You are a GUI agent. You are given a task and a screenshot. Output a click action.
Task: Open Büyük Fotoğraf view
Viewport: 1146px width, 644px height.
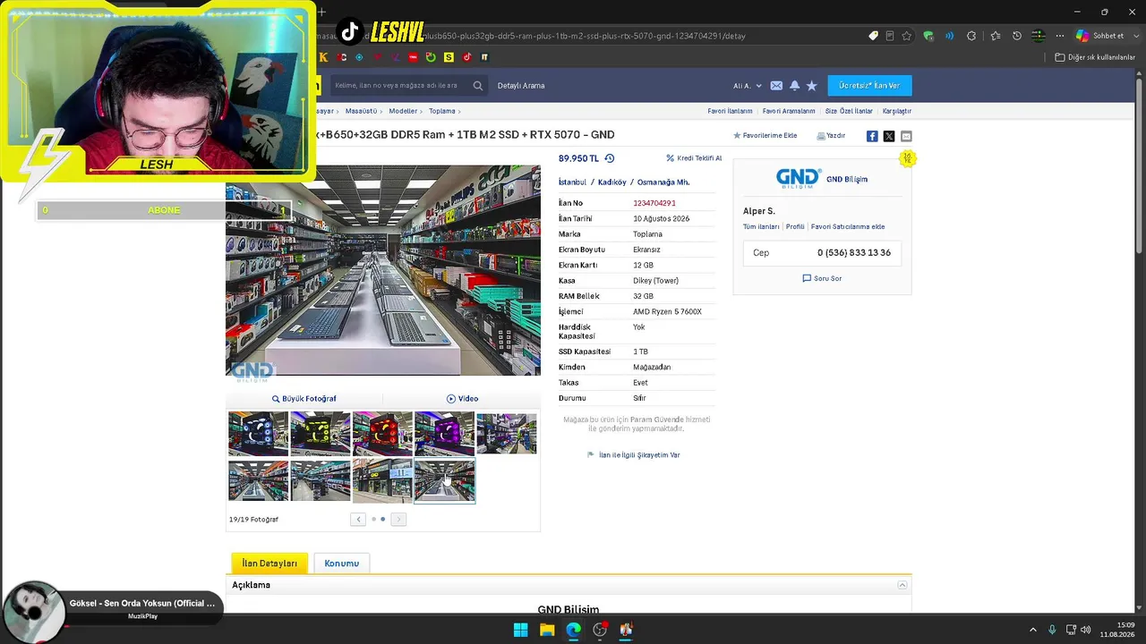304,399
